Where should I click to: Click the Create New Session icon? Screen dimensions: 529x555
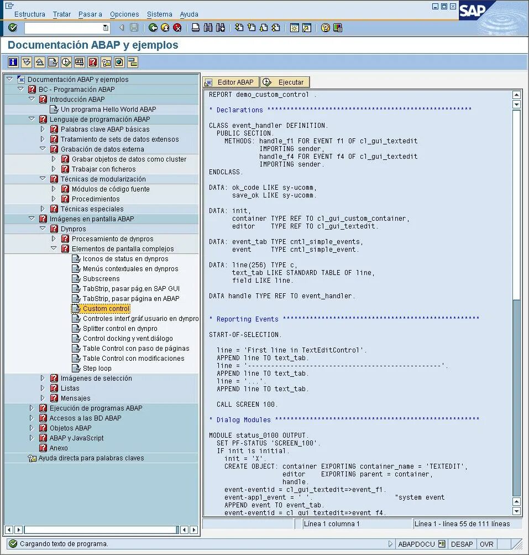coord(294,28)
